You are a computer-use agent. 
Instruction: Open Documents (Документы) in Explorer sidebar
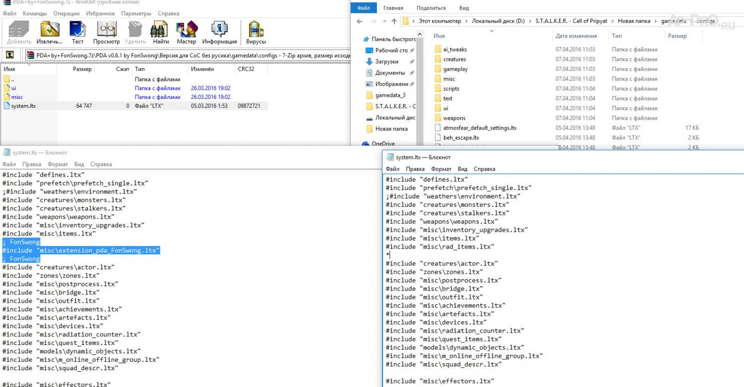(x=386, y=73)
